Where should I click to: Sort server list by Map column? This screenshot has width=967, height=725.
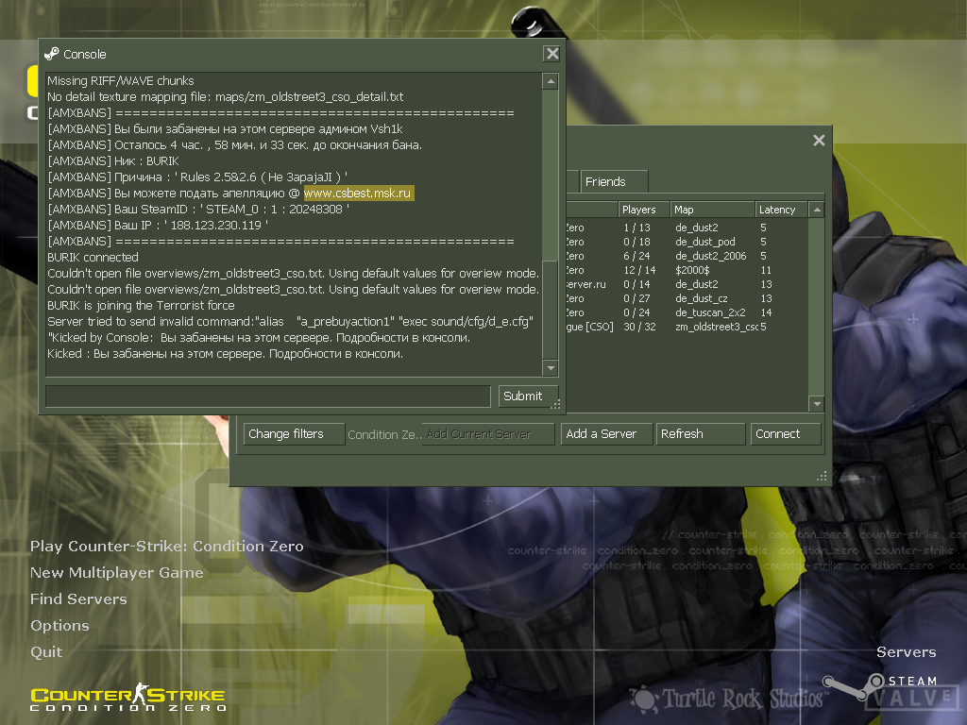711,210
